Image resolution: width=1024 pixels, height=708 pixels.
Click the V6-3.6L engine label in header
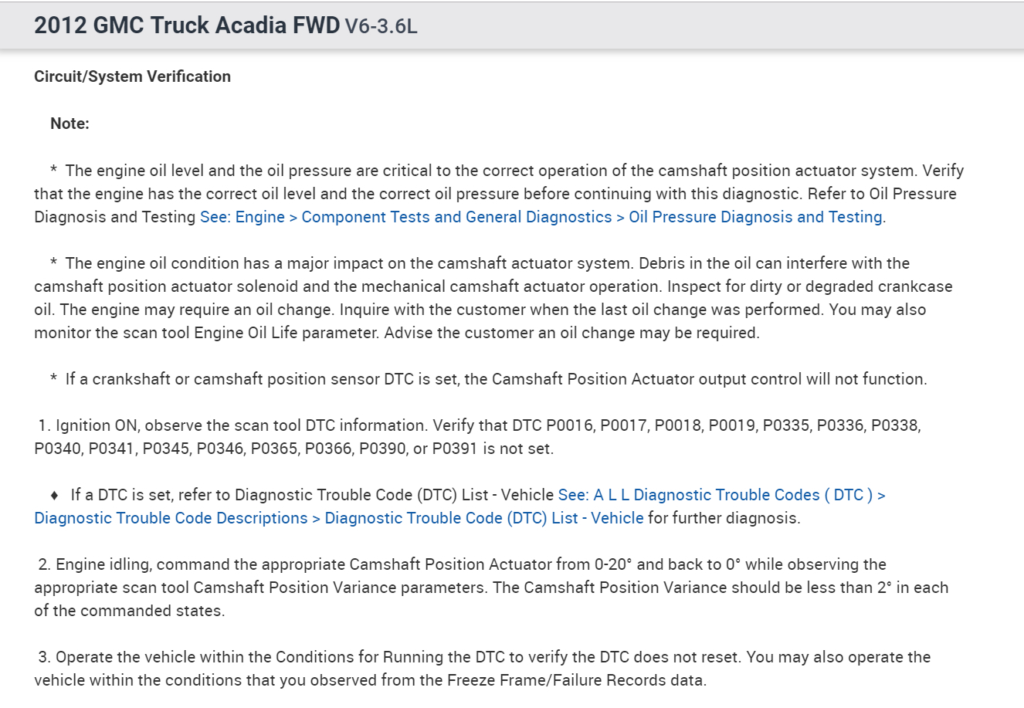(381, 27)
